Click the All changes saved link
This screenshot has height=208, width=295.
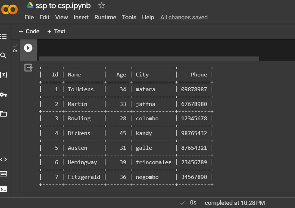pyautogui.click(x=184, y=17)
